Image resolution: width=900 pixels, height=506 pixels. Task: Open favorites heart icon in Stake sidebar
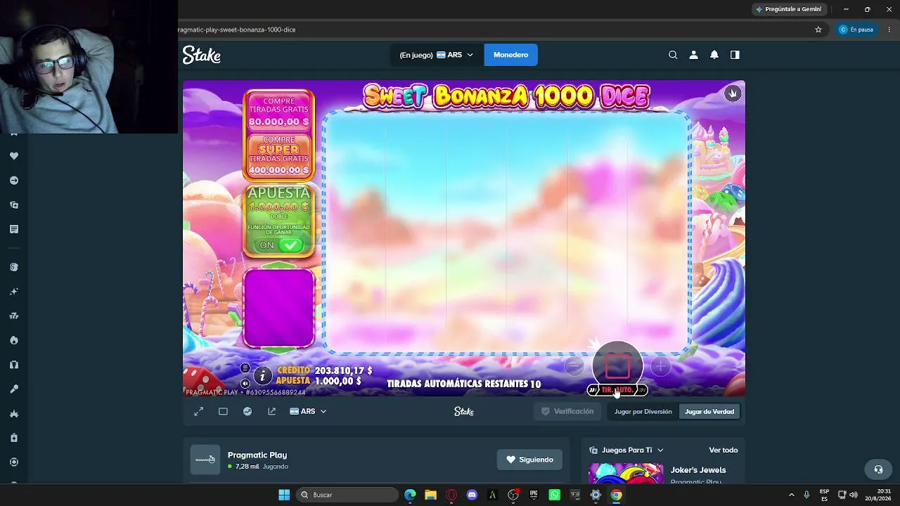14,156
